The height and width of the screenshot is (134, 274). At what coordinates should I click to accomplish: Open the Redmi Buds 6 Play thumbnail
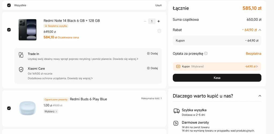tap(27, 108)
